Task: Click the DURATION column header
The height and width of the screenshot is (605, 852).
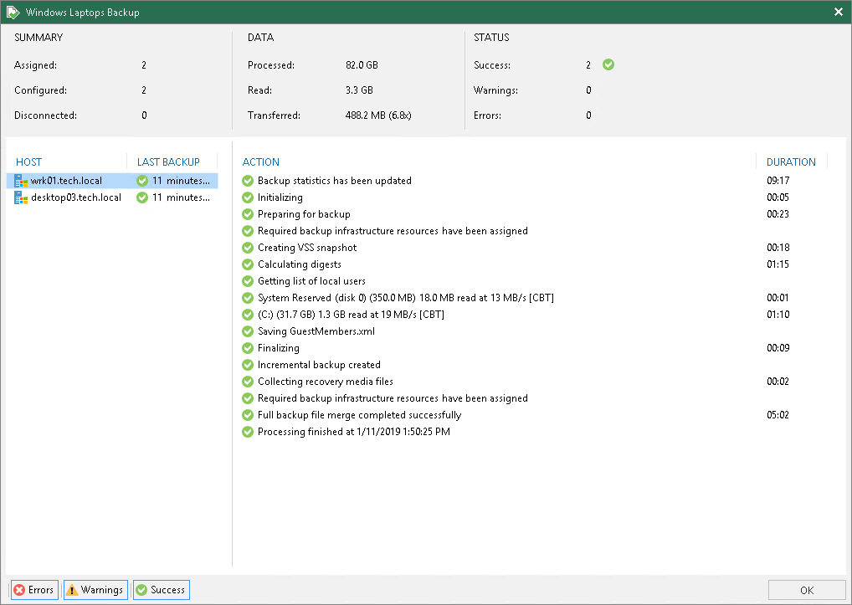Action: click(791, 162)
